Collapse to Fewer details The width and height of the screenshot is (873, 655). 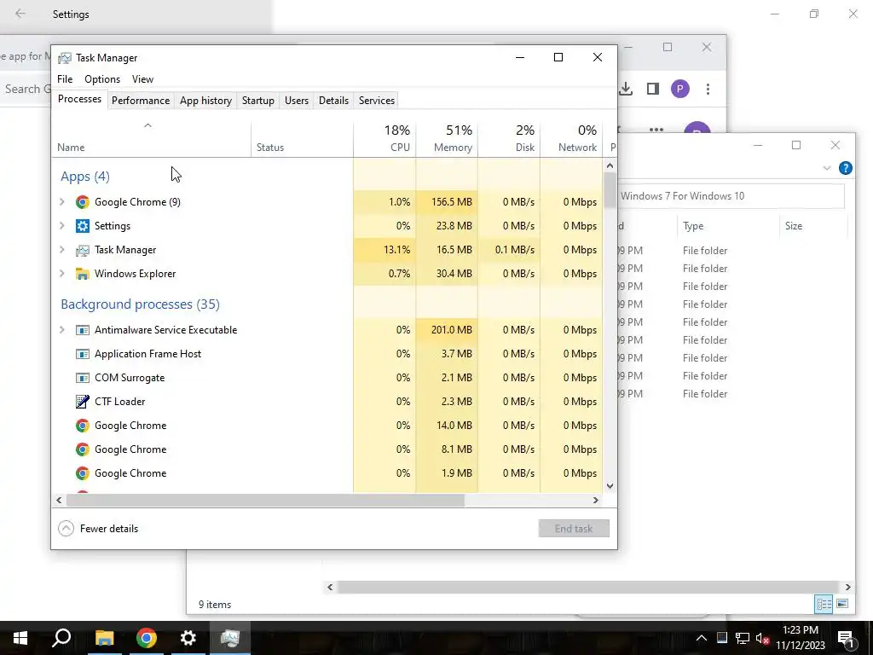99,529
